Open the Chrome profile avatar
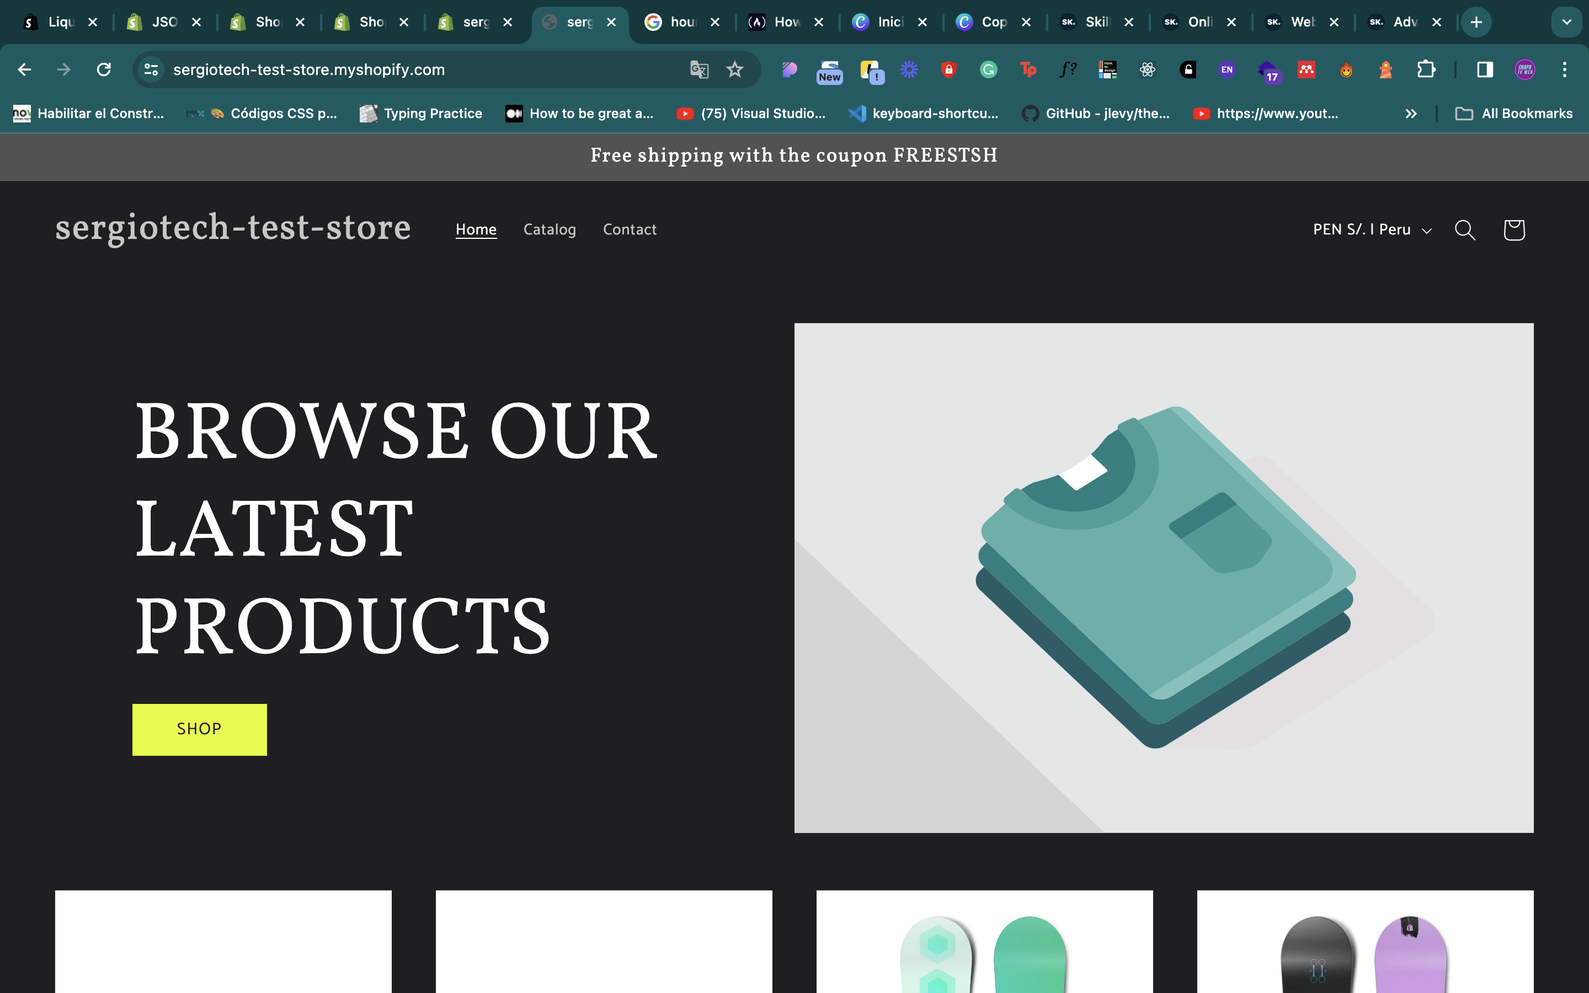1589x993 pixels. tap(1524, 70)
